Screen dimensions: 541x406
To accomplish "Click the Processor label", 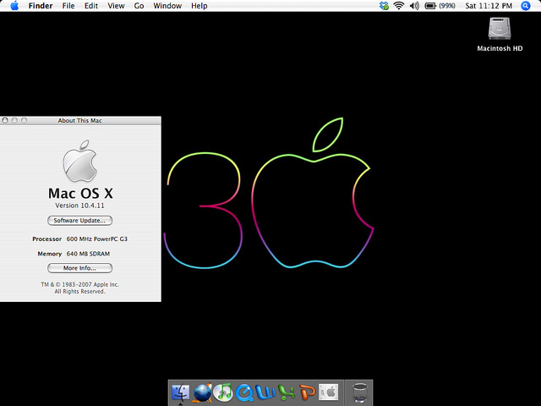I will [47, 239].
